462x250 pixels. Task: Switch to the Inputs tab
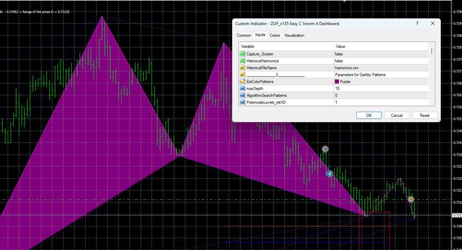tap(260, 35)
